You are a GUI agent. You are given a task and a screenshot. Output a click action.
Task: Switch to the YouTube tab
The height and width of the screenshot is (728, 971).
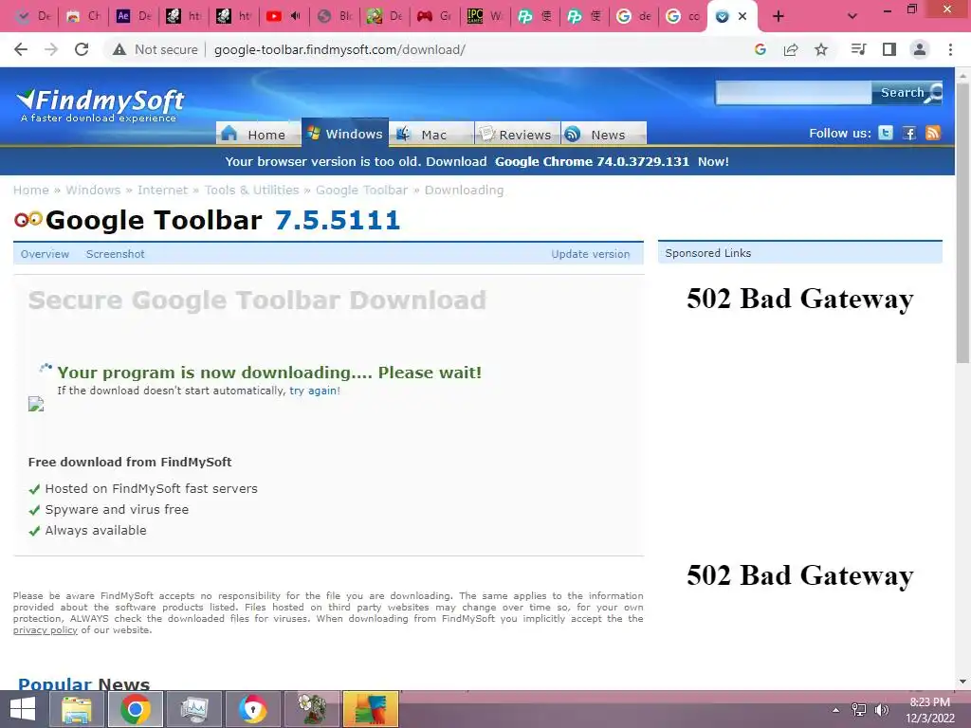(x=283, y=16)
